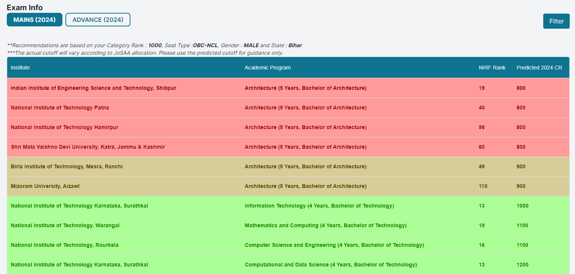The image size is (575, 274).
Task: Open the ADVANCE (2024) tab
Action: tap(98, 20)
